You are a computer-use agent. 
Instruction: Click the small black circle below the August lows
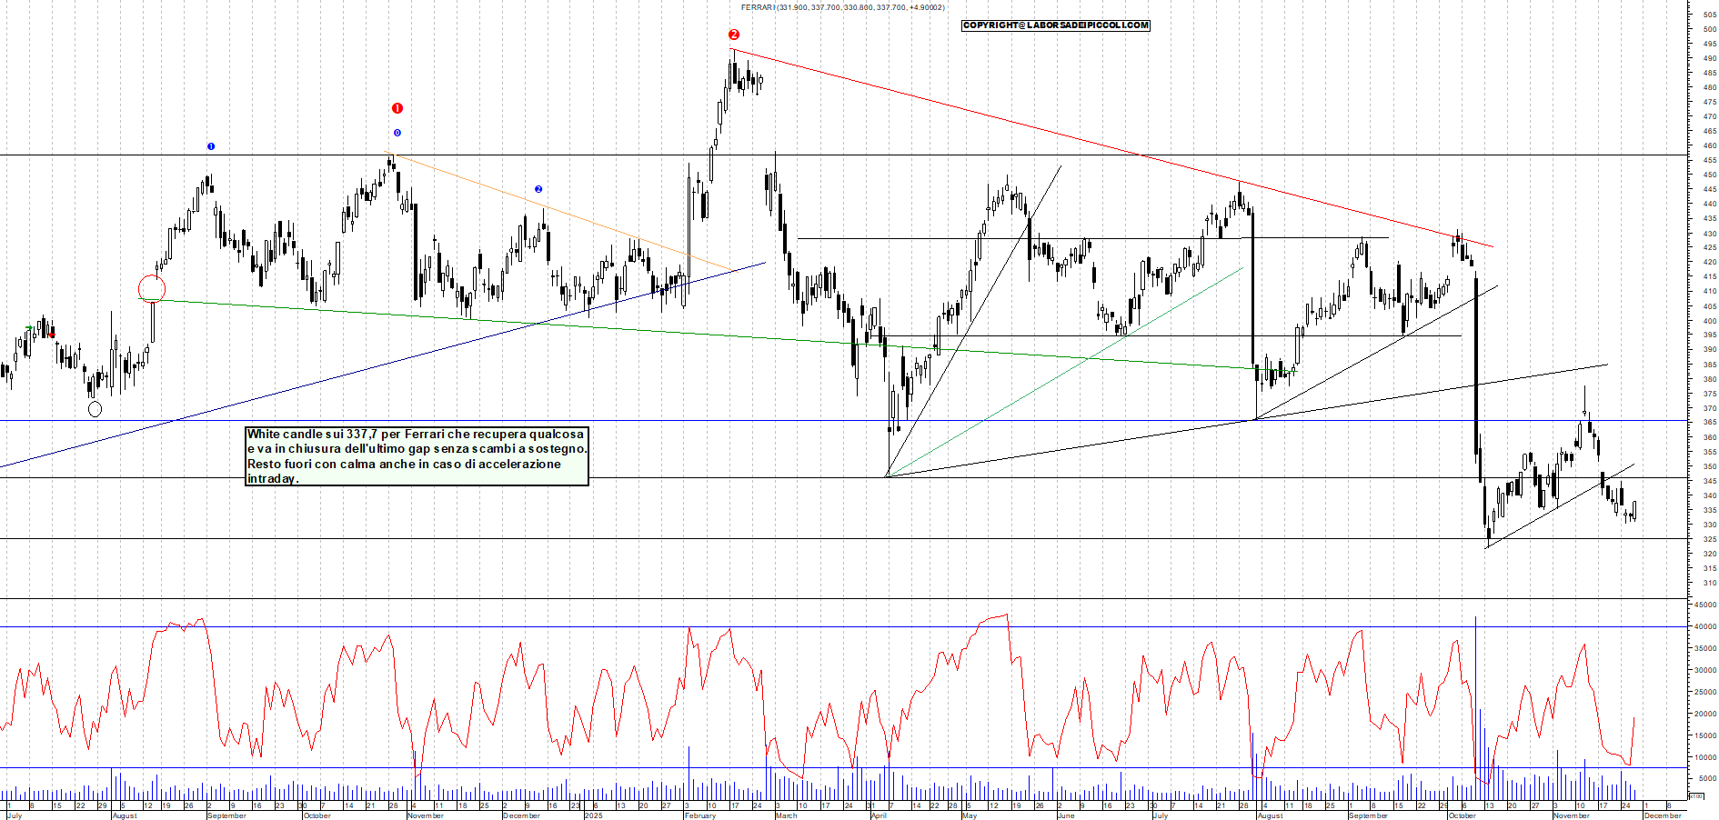[95, 409]
